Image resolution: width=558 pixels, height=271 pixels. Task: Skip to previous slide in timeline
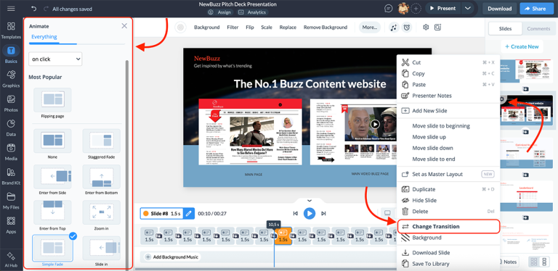[x=296, y=214]
